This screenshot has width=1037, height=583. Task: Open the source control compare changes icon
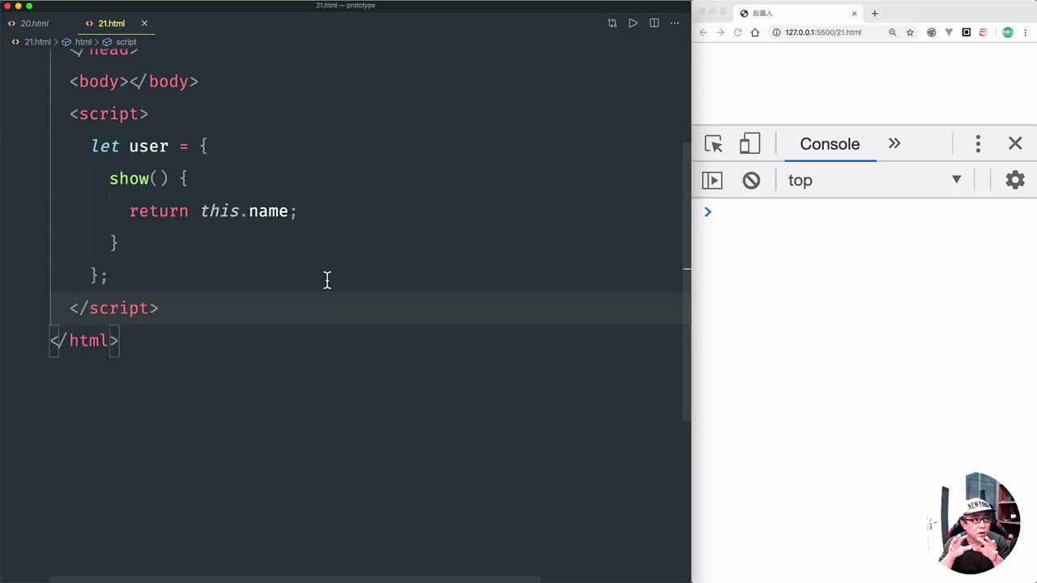(612, 23)
